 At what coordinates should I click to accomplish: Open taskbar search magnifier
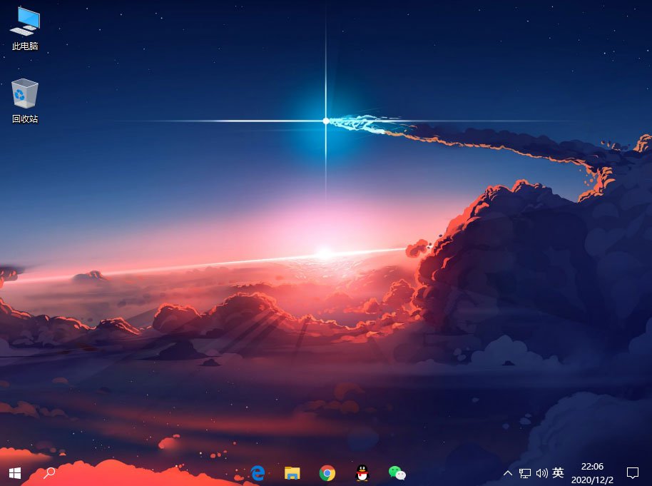pos(49,473)
